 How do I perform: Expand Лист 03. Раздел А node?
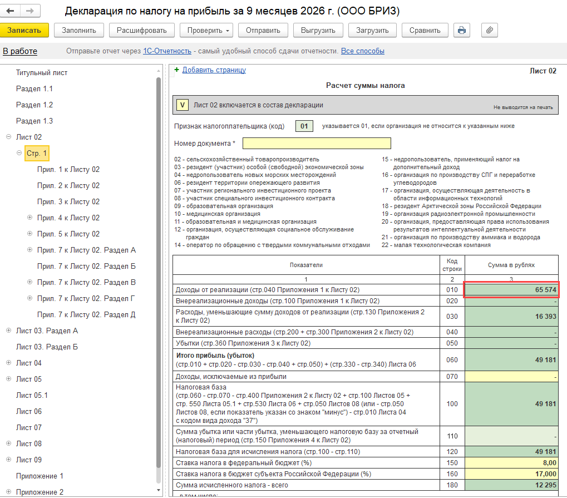pos(9,330)
